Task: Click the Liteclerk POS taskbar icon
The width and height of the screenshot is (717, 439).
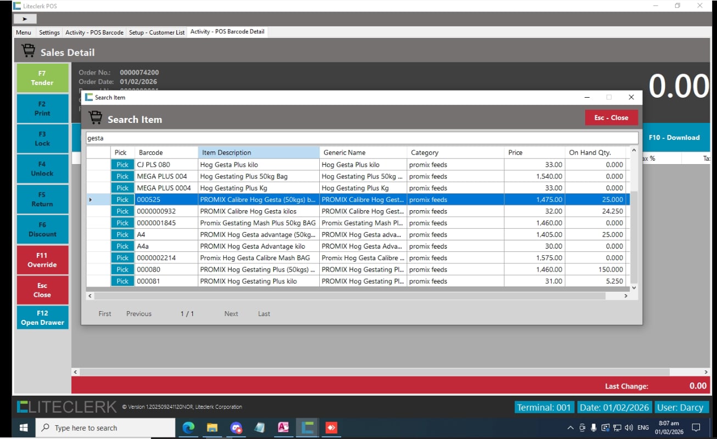Action: coord(308,428)
